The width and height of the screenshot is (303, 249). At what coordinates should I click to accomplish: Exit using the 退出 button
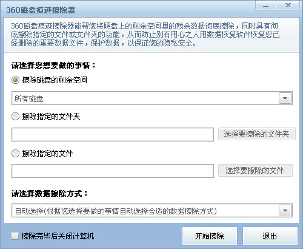pyautogui.click(x=270, y=236)
